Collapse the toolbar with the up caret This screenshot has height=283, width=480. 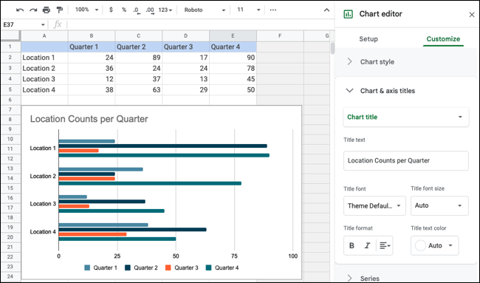coord(326,10)
